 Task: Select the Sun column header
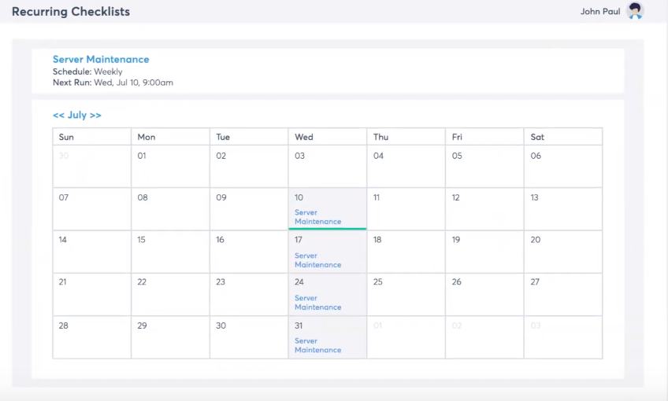[x=92, y=137]
